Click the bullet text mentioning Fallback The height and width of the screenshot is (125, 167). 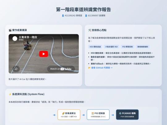pos(121,64)
